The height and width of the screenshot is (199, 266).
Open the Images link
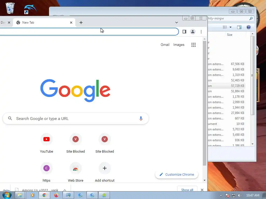point(179,45)
